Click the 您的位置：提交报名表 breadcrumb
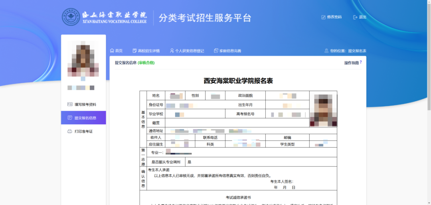 point(348,51)
